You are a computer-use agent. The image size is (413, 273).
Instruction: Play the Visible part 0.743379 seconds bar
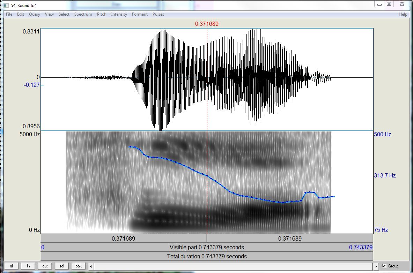pos(207,248)
